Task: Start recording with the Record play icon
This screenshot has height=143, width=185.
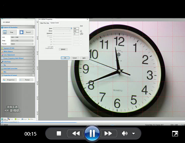Action: coord(26,32)
